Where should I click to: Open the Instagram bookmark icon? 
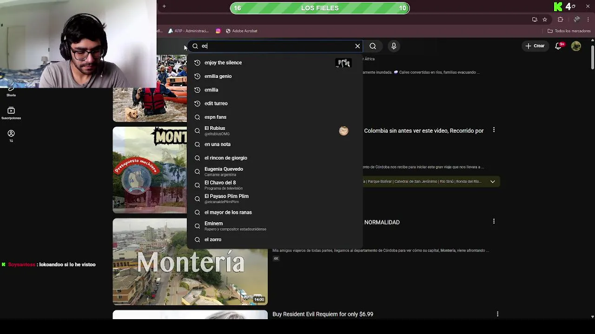pyautogui.click(x=218, y=31)
